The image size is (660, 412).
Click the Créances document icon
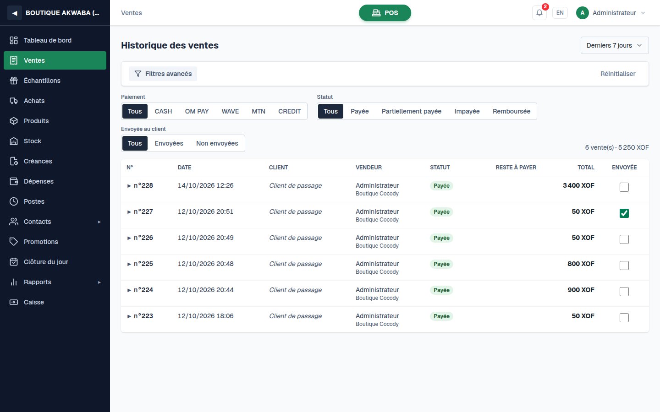[14, 161]
